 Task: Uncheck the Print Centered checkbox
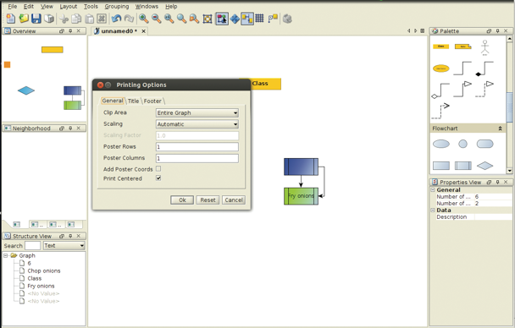158,178
